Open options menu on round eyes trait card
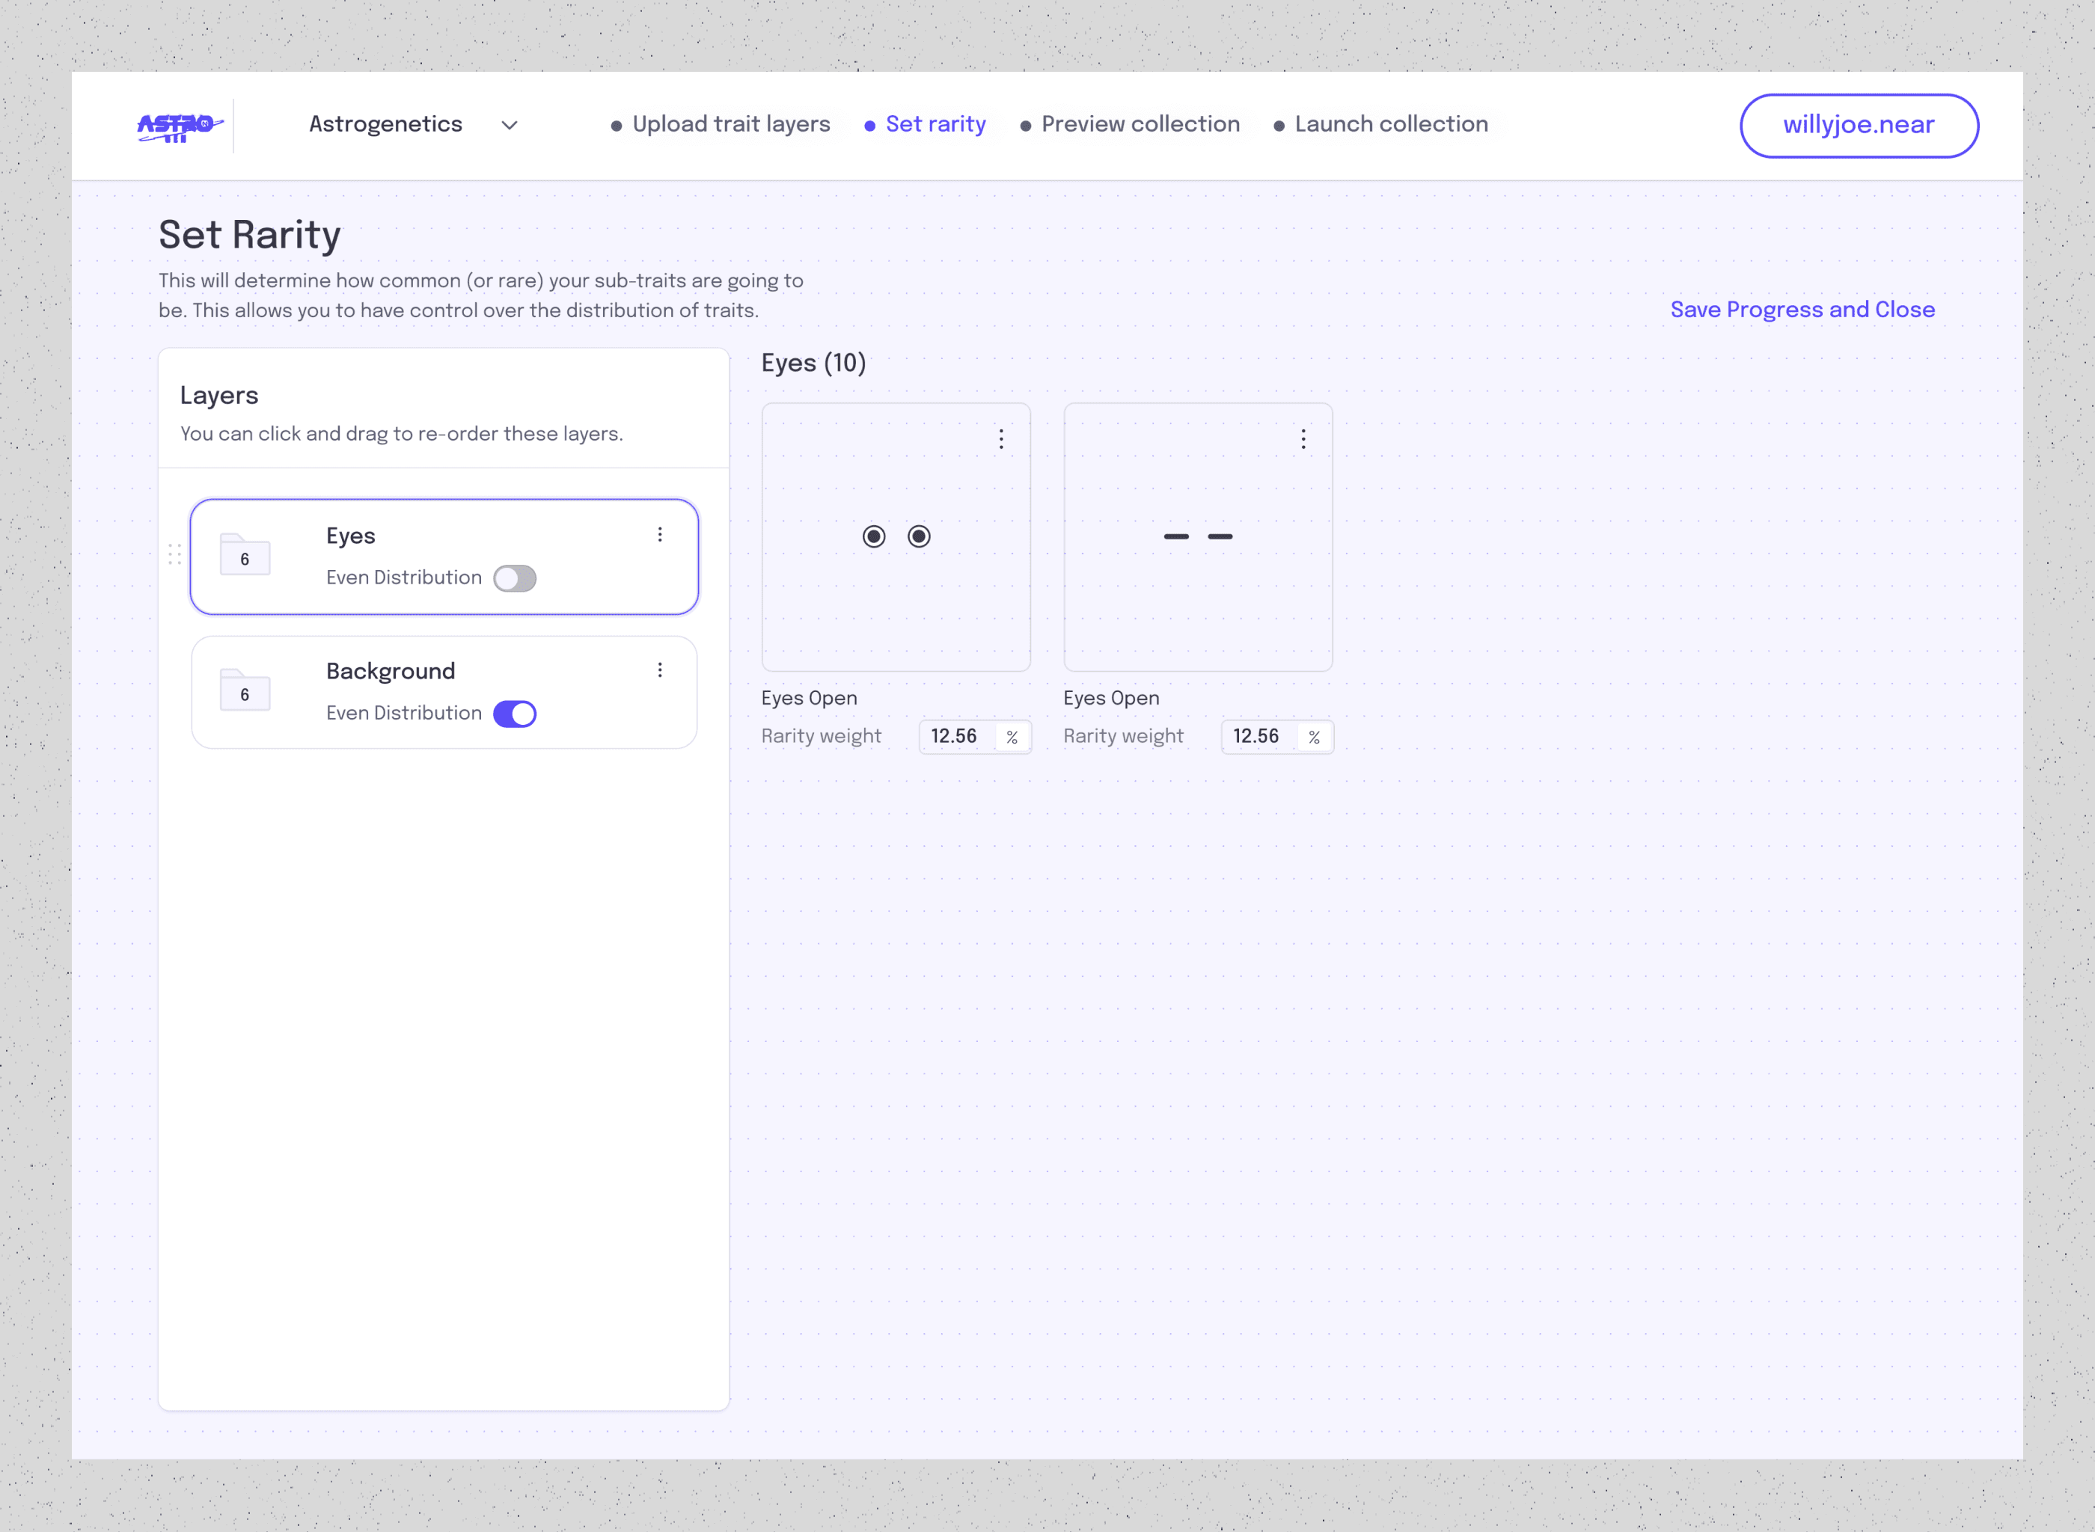 click(x=1000, y=440)
